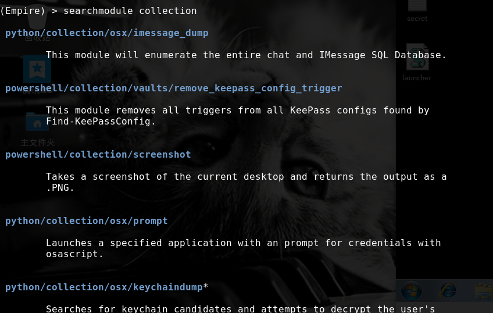
Task: Click the Windows Start orb
Action: pyautogui.click(x=411, y=290)
